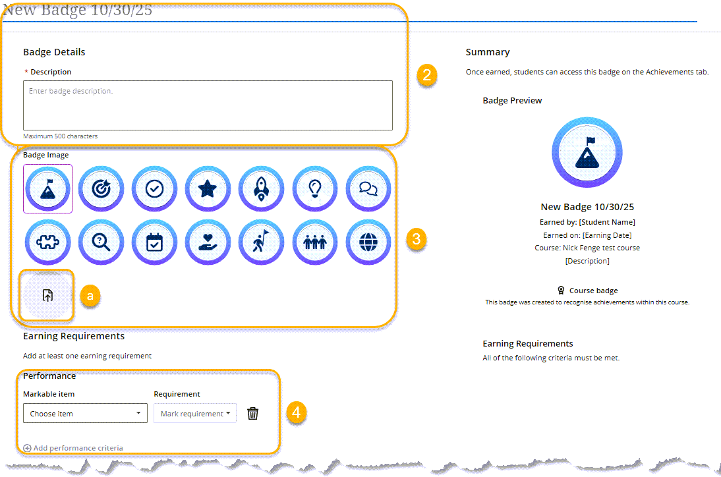The width and height of the screenshot is (721, 477).
Task: Delete the performance criteria row
Action: 252,414
